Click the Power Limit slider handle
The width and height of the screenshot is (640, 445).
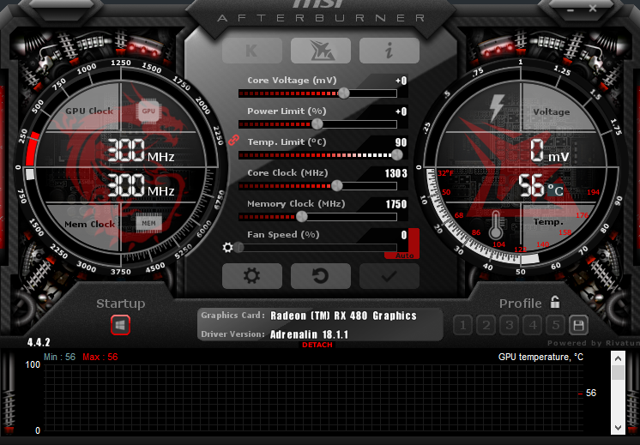click(x=317, y=124)
